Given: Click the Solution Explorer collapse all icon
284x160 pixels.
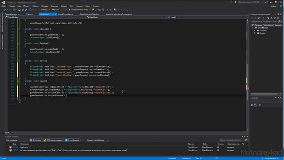Looking at the screenshot, I should [x=275, y=18].
